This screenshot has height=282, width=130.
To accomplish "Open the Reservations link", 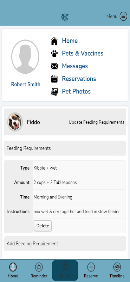I will coord(79,79).
